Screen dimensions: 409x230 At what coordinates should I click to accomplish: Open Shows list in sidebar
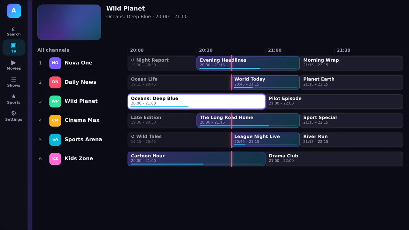pyautogui.click(x=14, y=82)
